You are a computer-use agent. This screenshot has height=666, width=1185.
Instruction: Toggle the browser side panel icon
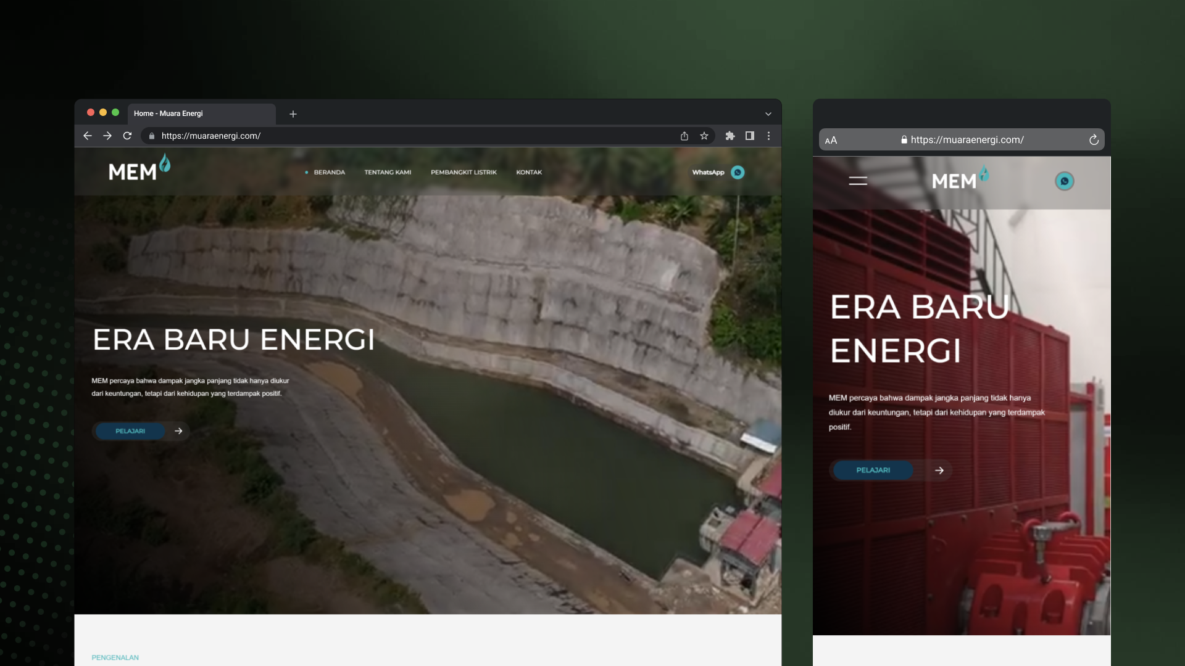750,136
